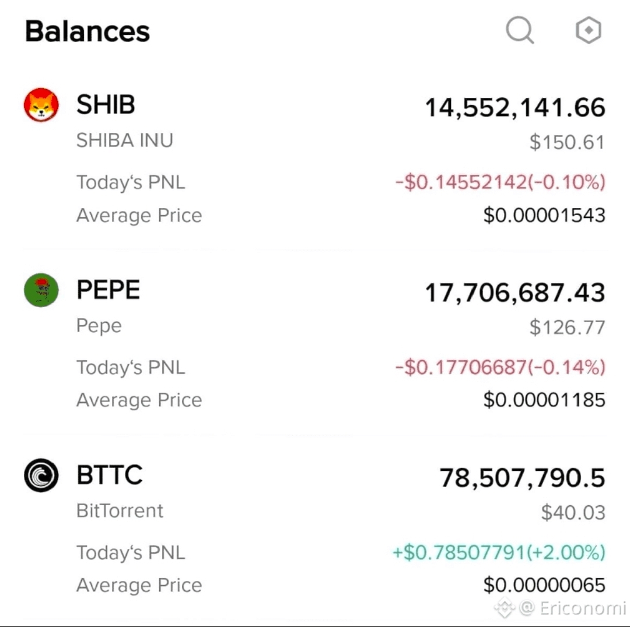630x627 pixels.
Task: Tap PEPE average price $0.00001185
Action: point(544,400)
